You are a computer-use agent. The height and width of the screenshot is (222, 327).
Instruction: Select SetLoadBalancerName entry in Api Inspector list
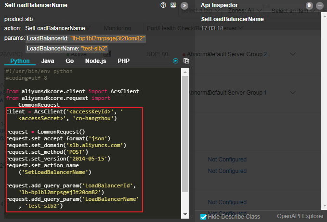[x=232, y=19]
